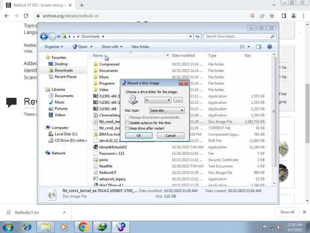Select the Video folder icon
This screenshot has width=310, height=233.
point(95,90)
